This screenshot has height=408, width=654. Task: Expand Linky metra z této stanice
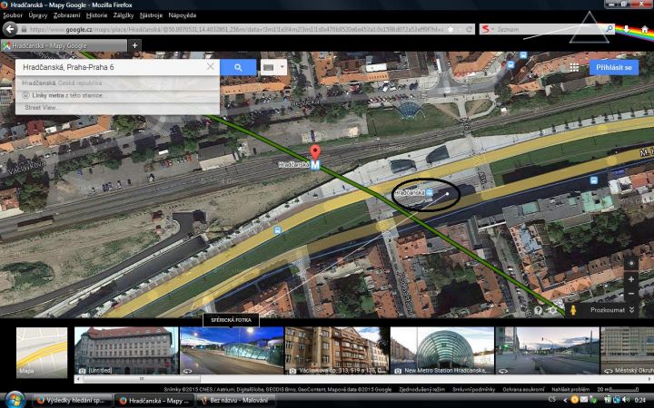66,95
